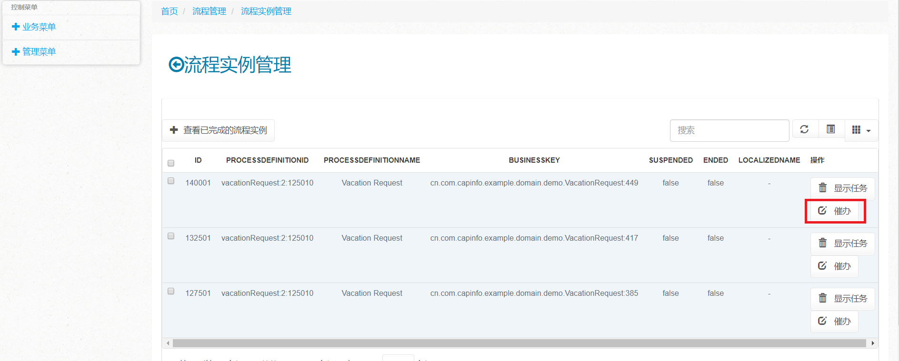Expand the 业务菜单 sidebar menu
The width and height of the screenshot is (899, 361).
34,27
